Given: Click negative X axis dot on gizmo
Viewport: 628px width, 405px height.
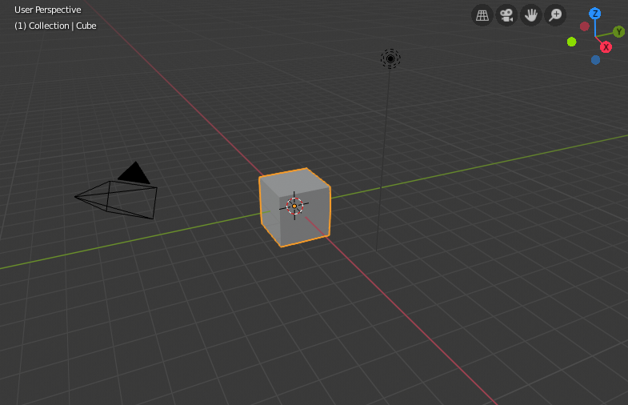Looking at the screenshot, I should pos(584,26).
